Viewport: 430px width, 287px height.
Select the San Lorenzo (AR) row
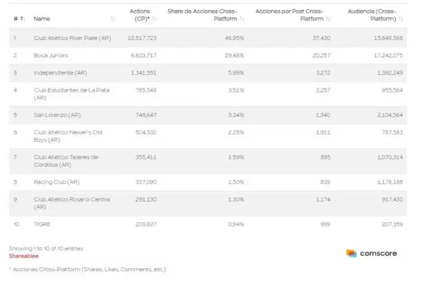(x=57, y=115)
